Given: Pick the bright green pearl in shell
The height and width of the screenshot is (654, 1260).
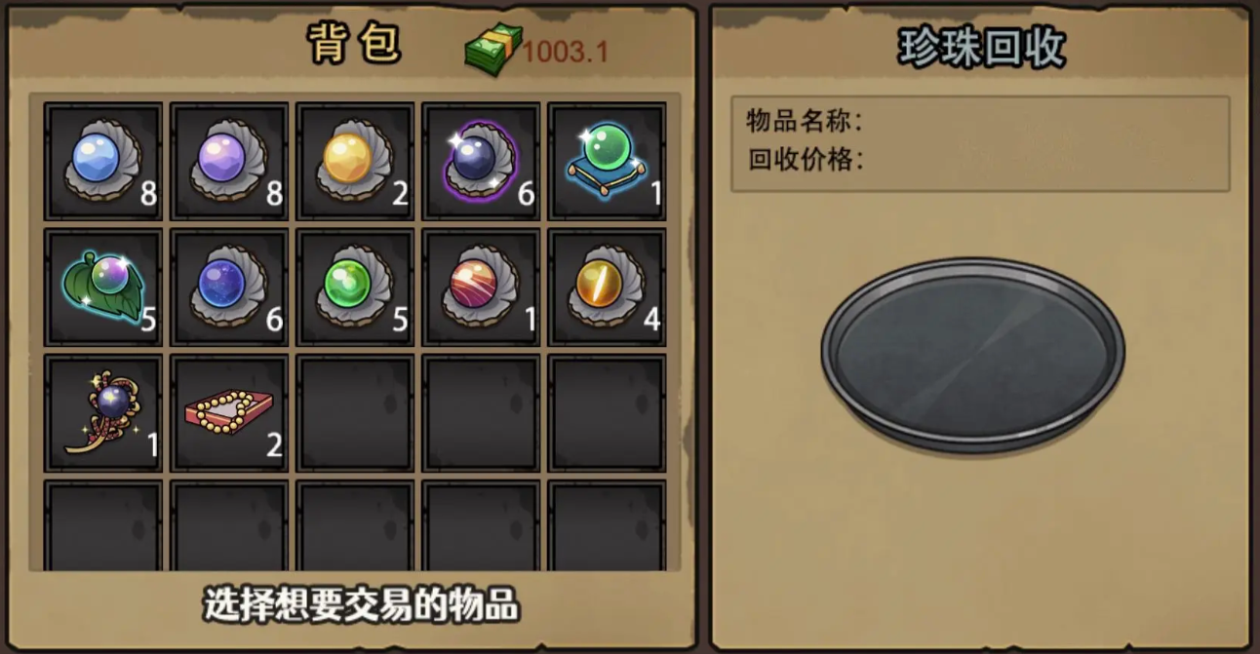Looking at the screenshot, I should 355,288.
